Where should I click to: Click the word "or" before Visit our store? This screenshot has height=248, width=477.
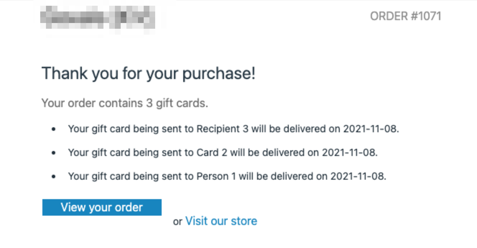177,222
